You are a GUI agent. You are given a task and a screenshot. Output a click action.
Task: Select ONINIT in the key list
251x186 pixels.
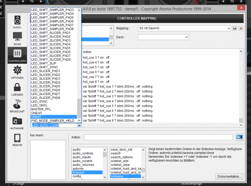tap(54, 117)
